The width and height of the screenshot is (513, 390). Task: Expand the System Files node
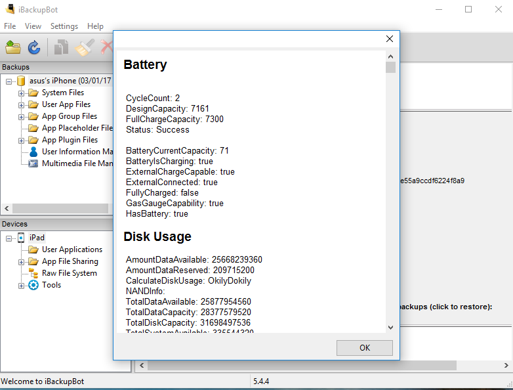coord(21,93)
